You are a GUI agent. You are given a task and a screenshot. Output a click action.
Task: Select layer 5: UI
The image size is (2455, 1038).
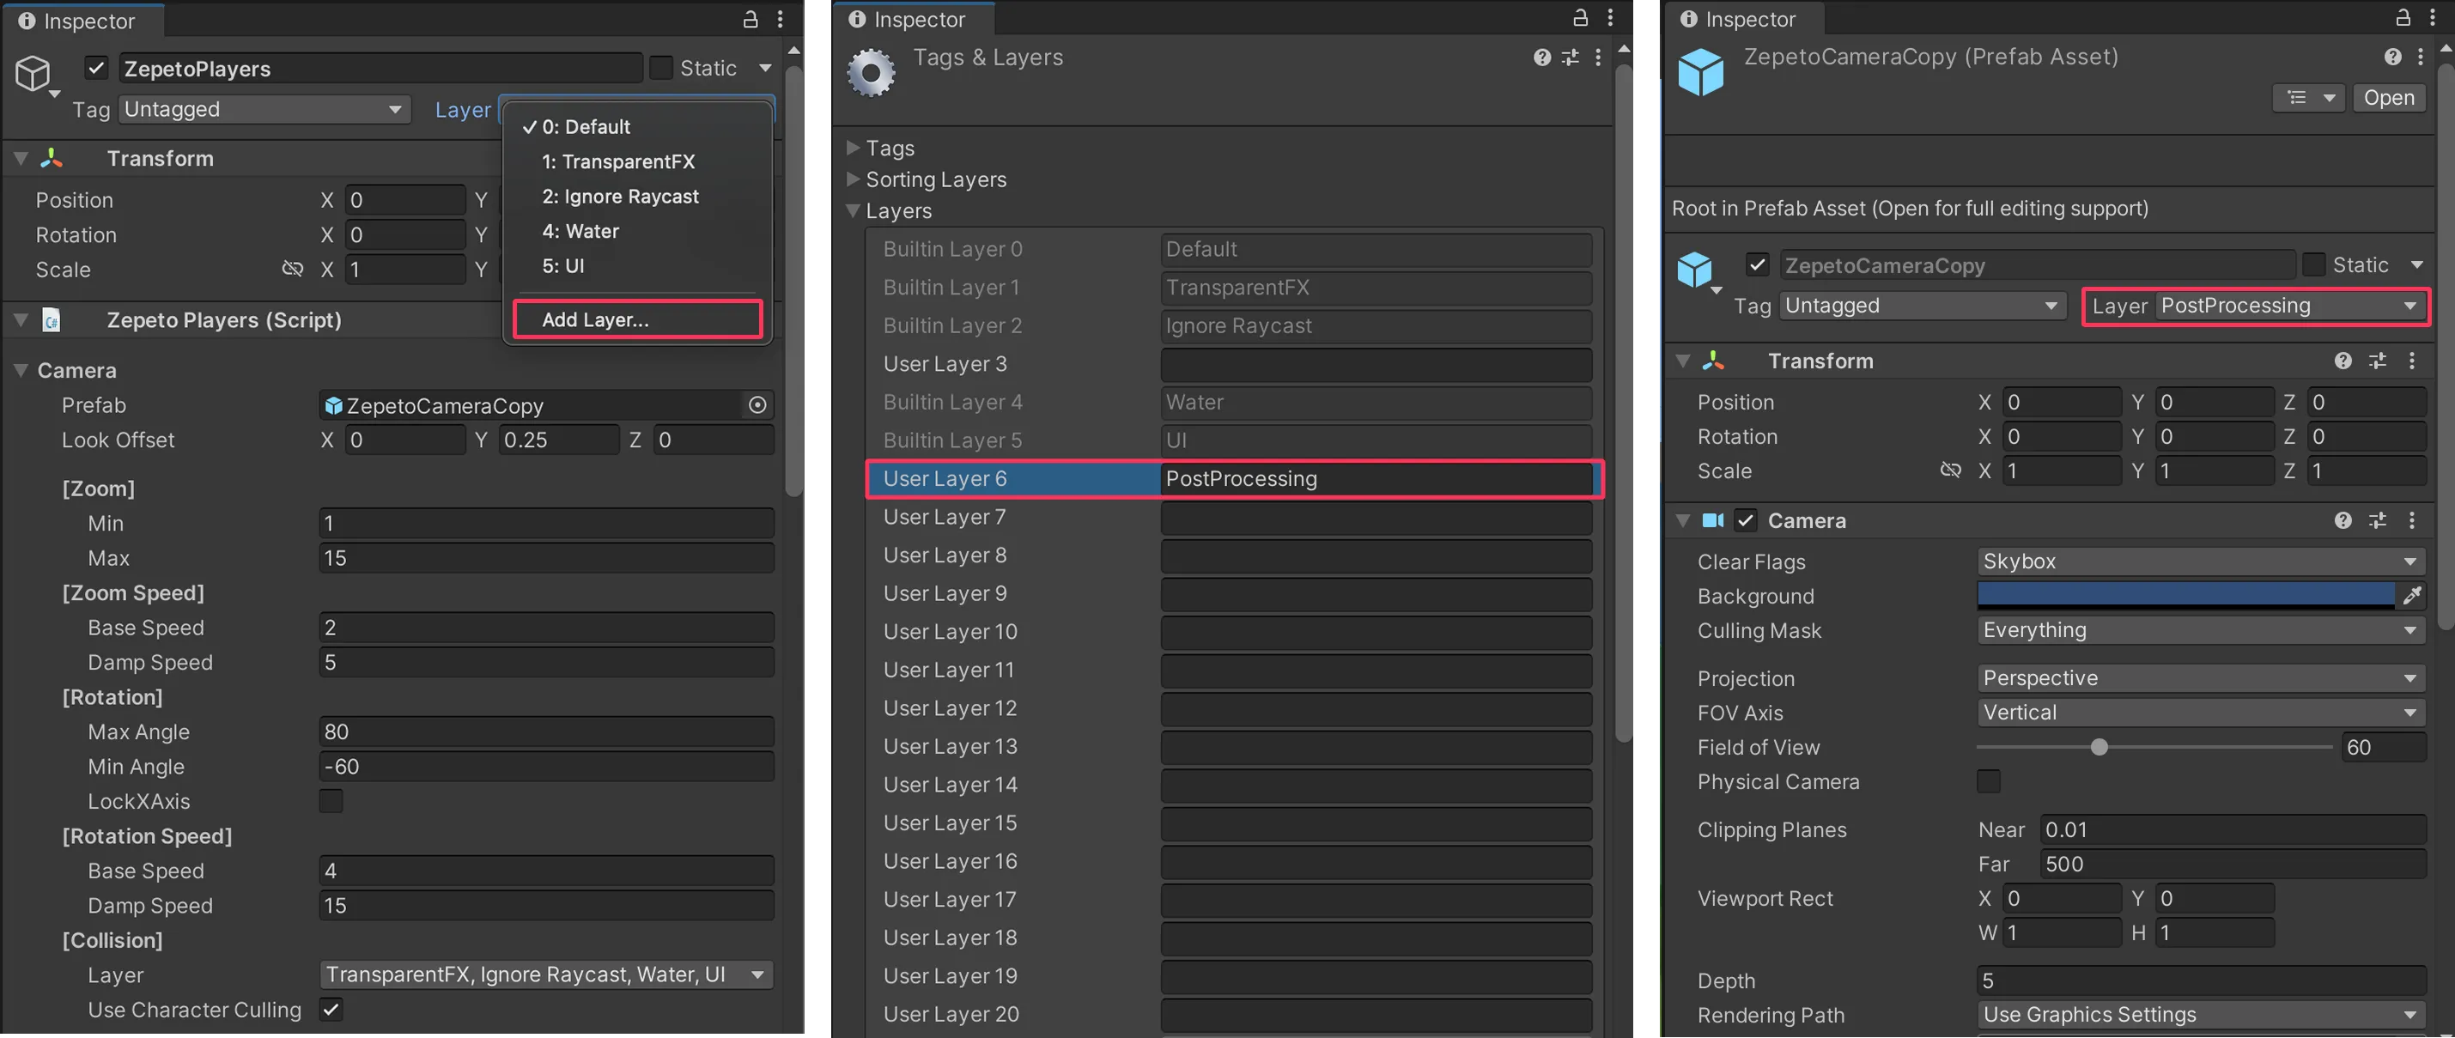[637, 266]
